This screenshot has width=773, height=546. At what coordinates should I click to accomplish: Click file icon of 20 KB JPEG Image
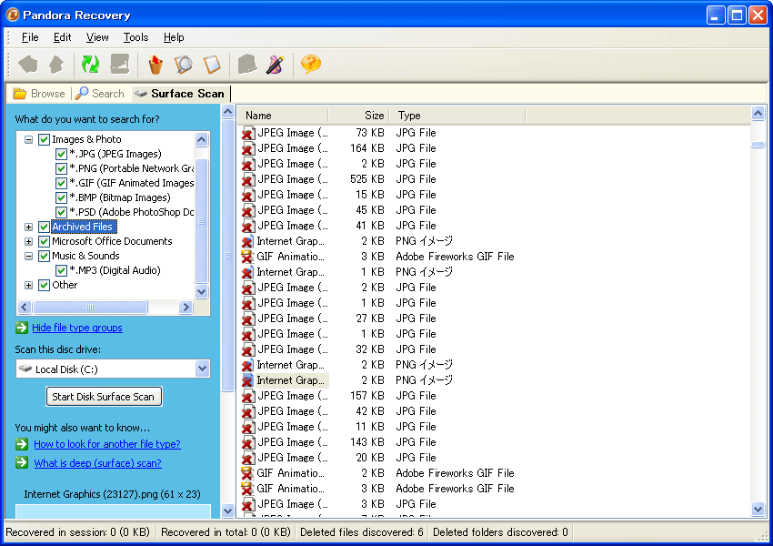(248, 457)
